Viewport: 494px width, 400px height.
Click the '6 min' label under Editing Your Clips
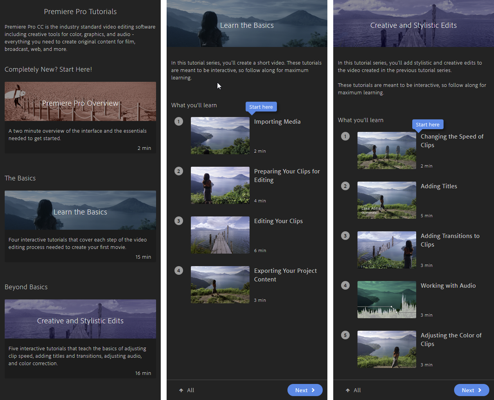(260, 250)
